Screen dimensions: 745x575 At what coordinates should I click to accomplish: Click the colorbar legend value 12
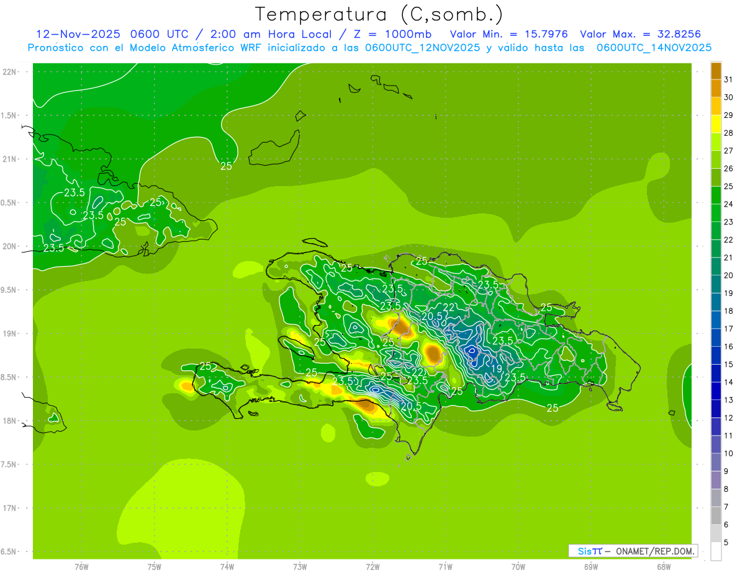pos(729,417)
